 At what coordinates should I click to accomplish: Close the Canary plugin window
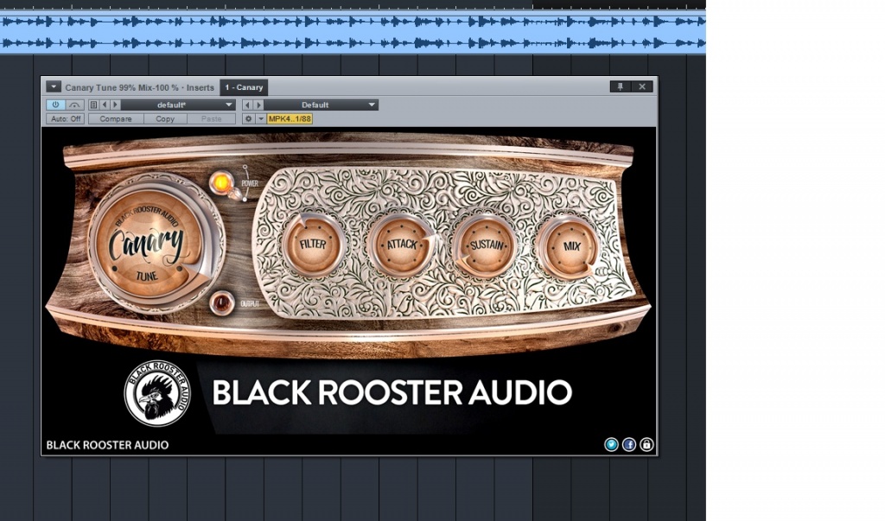pyautogui.click(x=642, y=86)
